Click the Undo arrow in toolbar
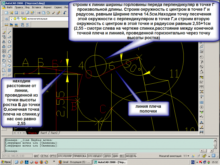Screen dimensions: 220x165 tap(64, 13)
